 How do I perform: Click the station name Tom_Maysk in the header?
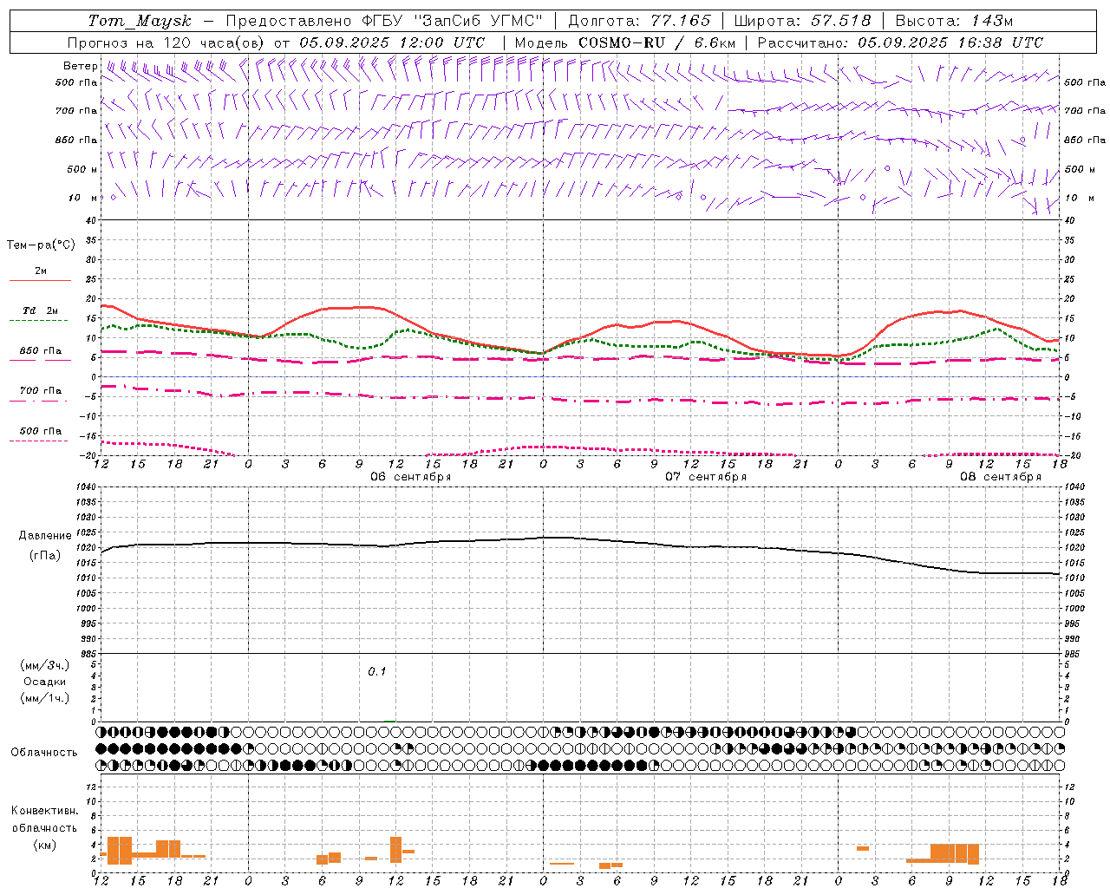click(140, 21)
